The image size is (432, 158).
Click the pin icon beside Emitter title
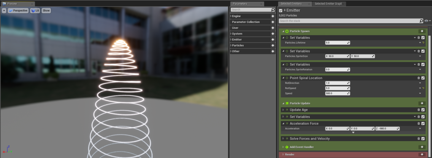click(285, 10)
